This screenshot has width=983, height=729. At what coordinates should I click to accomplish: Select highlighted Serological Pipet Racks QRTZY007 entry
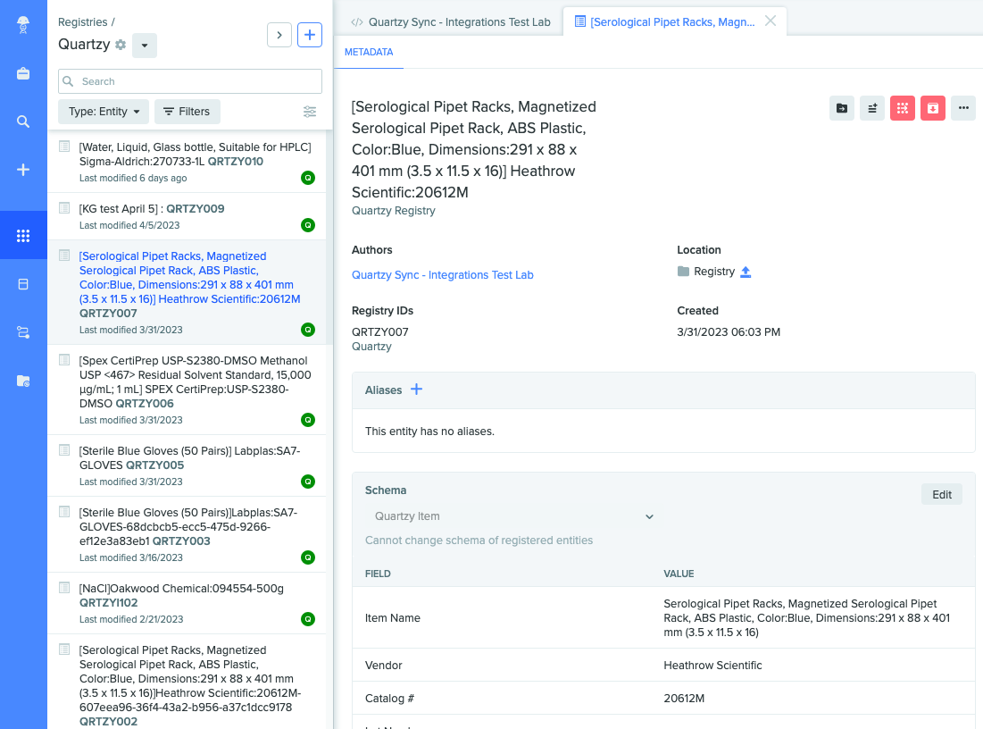point(187,292)
